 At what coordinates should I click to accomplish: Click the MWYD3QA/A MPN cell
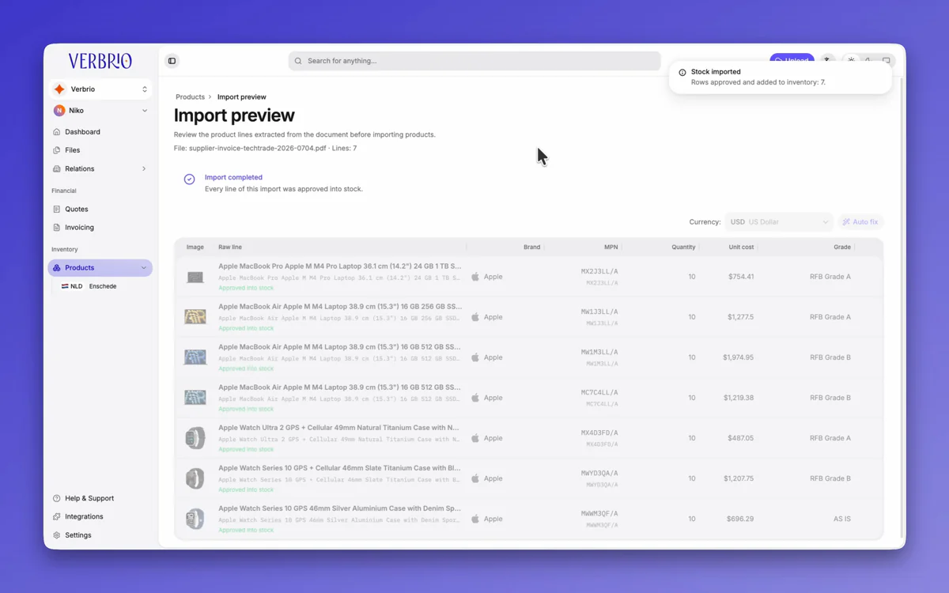(x=599, y=478)
